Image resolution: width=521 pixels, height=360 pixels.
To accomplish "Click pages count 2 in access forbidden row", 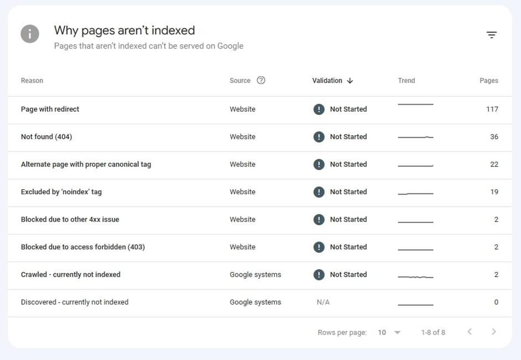I will click(x=496, y=247).
